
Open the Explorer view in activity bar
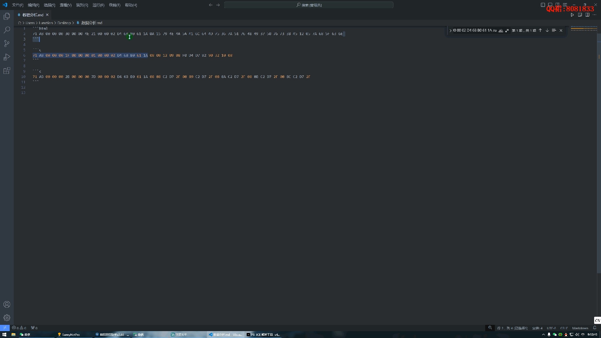(7, 16)
